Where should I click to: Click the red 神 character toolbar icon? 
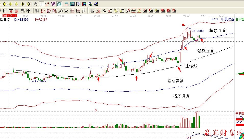coord(11,11)
